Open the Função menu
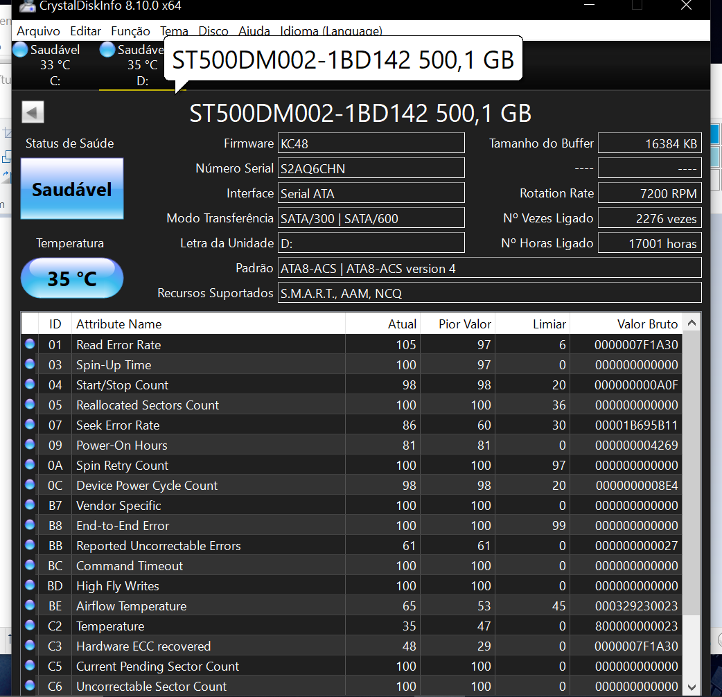 coord(130,31)
